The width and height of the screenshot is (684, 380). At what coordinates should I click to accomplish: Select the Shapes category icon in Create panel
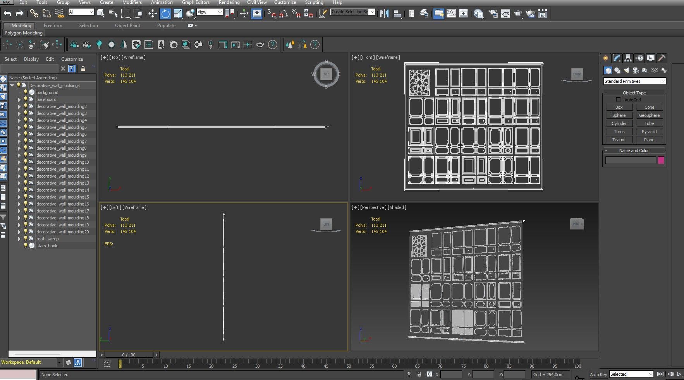click(617, 70)
